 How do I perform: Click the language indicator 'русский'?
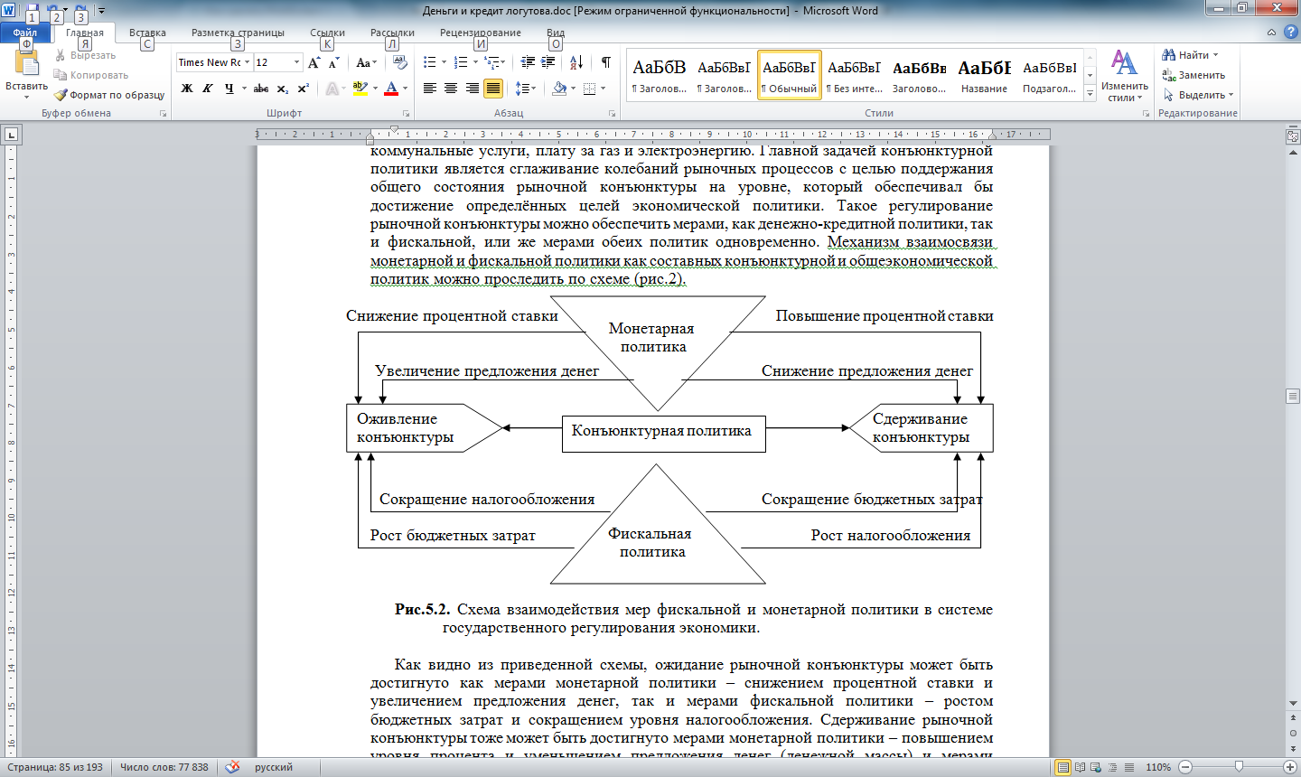(274, 767)
